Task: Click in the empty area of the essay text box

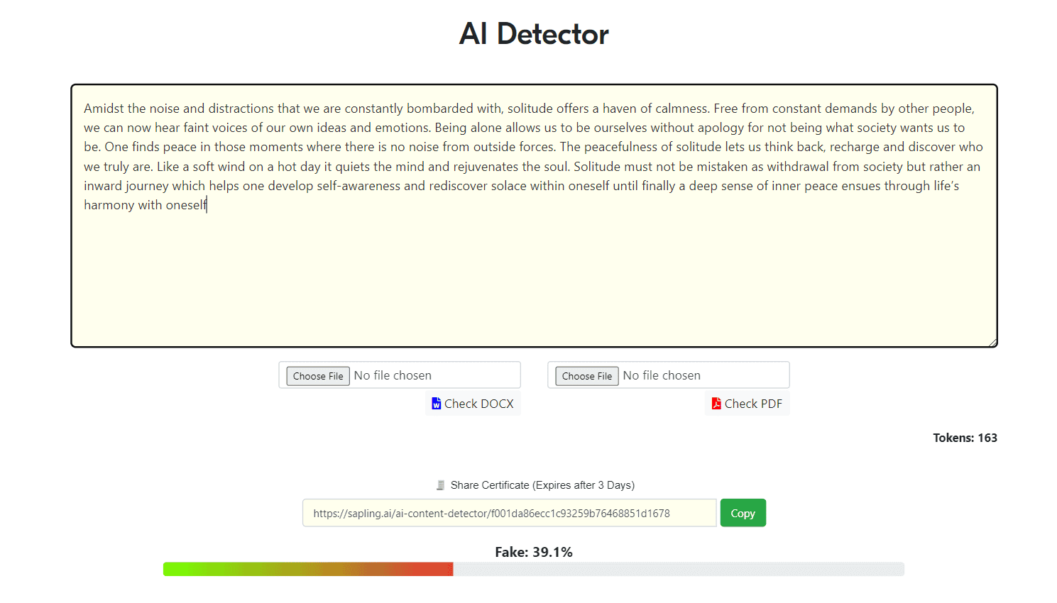Action: [x=534, y=284]
